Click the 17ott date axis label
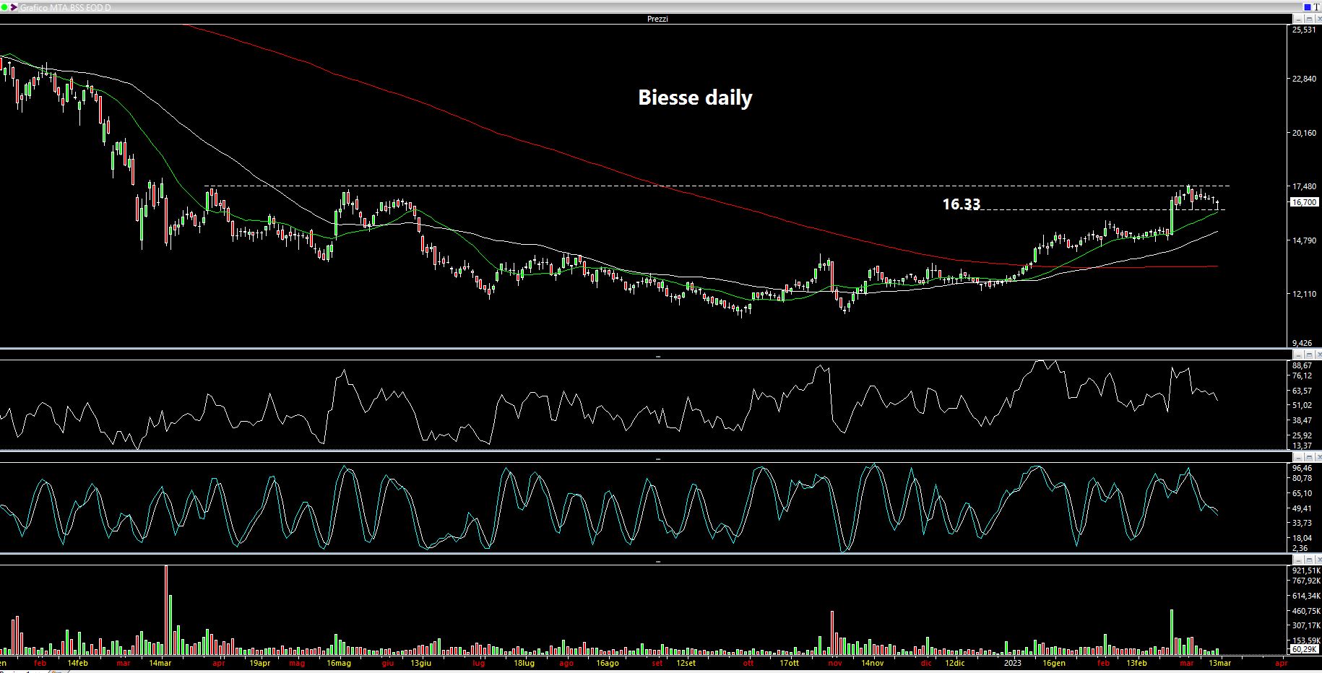 tap(790, 663)
